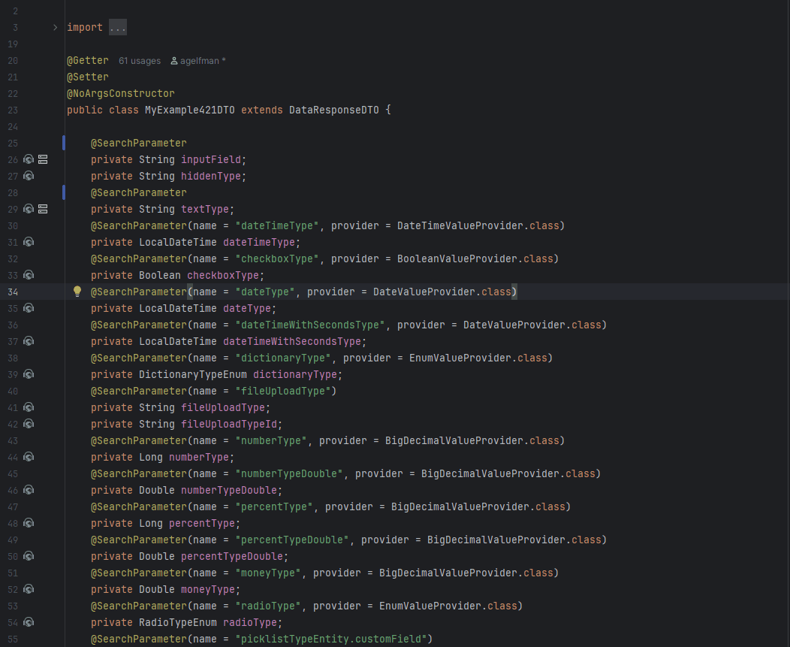Click the DataResponseDTO superclass name
Viewport: 790px width, 647px height.
[x=334, y=110]
